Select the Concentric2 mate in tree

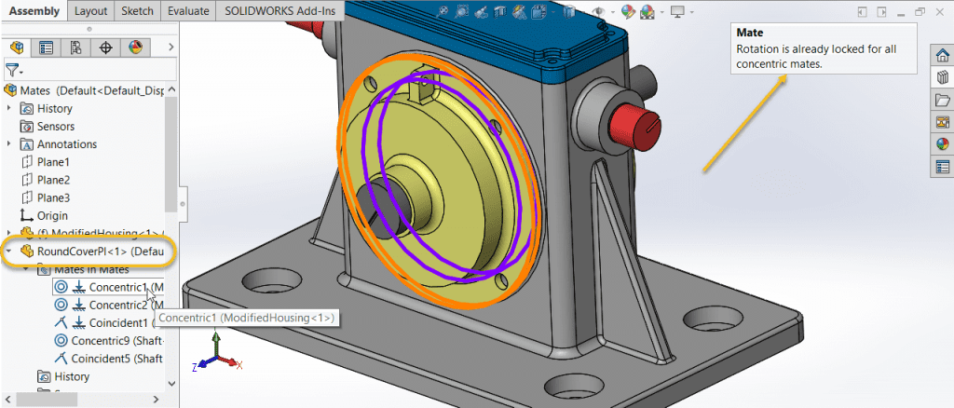click(118, 305)
